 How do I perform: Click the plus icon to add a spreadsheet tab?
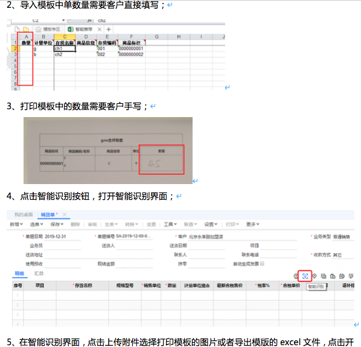(109, 29)
